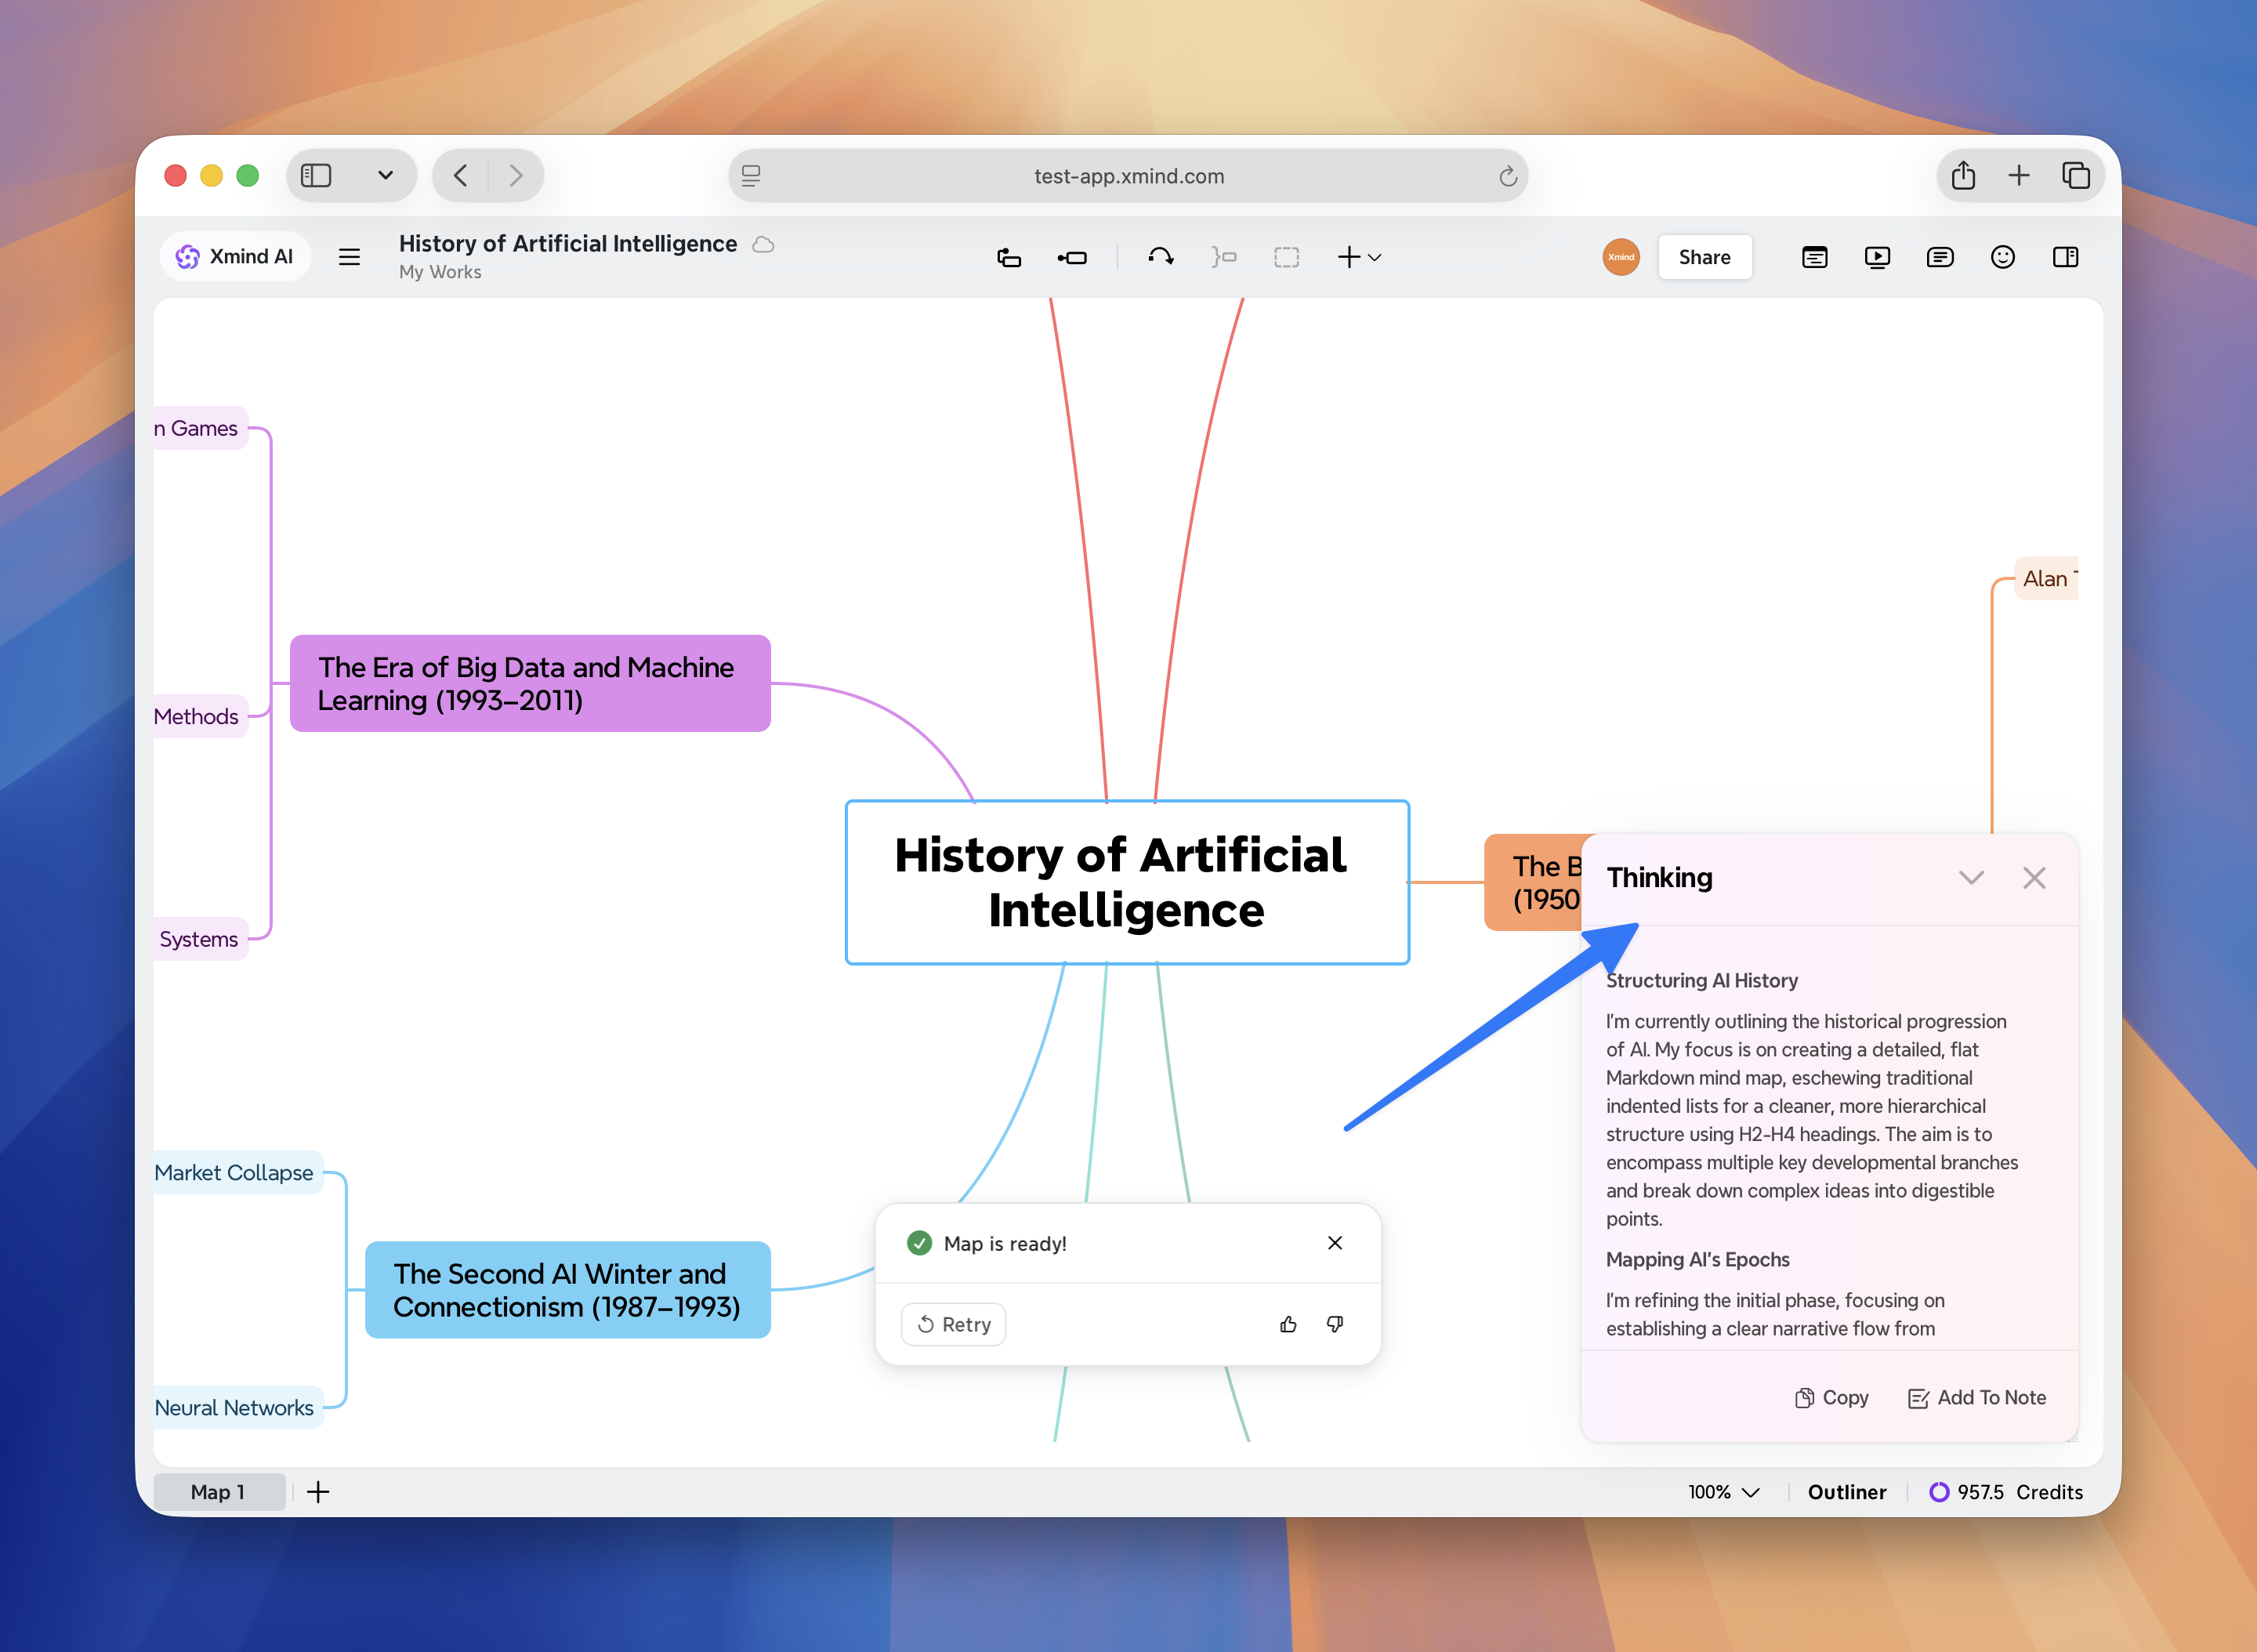
Task: Click the Structuring AI History heading
Action: pos(1702,980)
